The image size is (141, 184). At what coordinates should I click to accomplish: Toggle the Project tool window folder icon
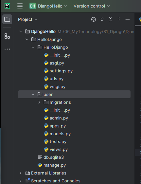click(x=7, y=19)
